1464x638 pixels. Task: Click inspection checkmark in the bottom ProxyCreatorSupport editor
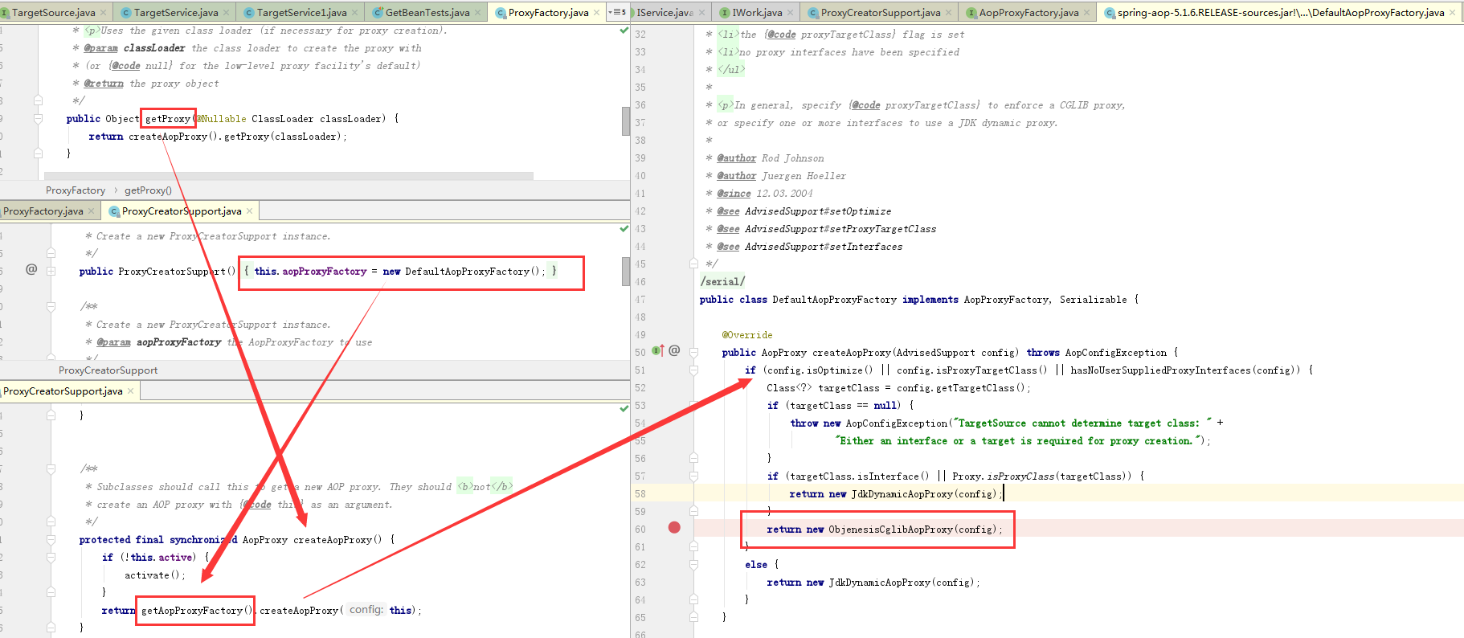624,409
